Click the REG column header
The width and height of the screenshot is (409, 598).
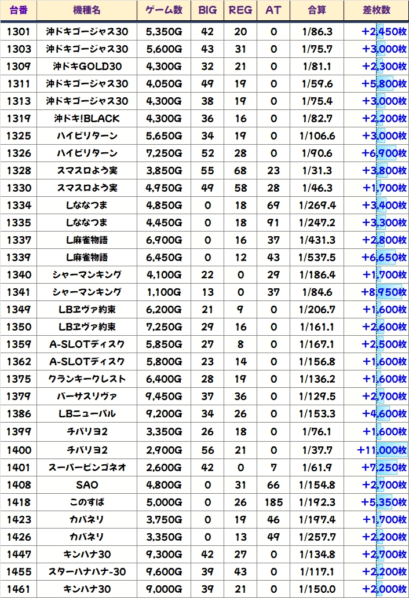(x=240, y=10)
